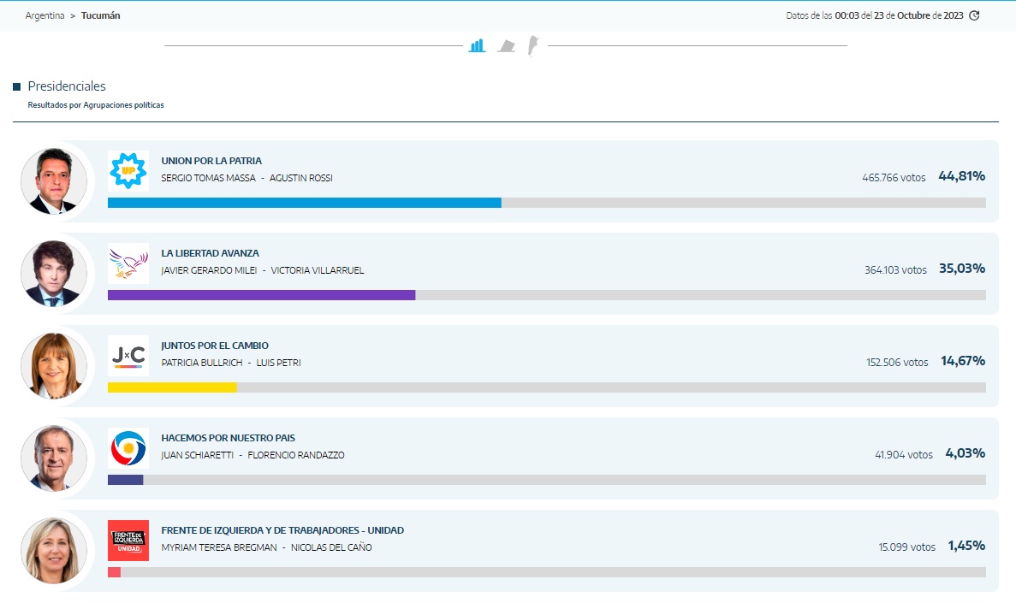Switch to the ballot box view icon
The image size is (1016, 603).
tap(506, 45)
